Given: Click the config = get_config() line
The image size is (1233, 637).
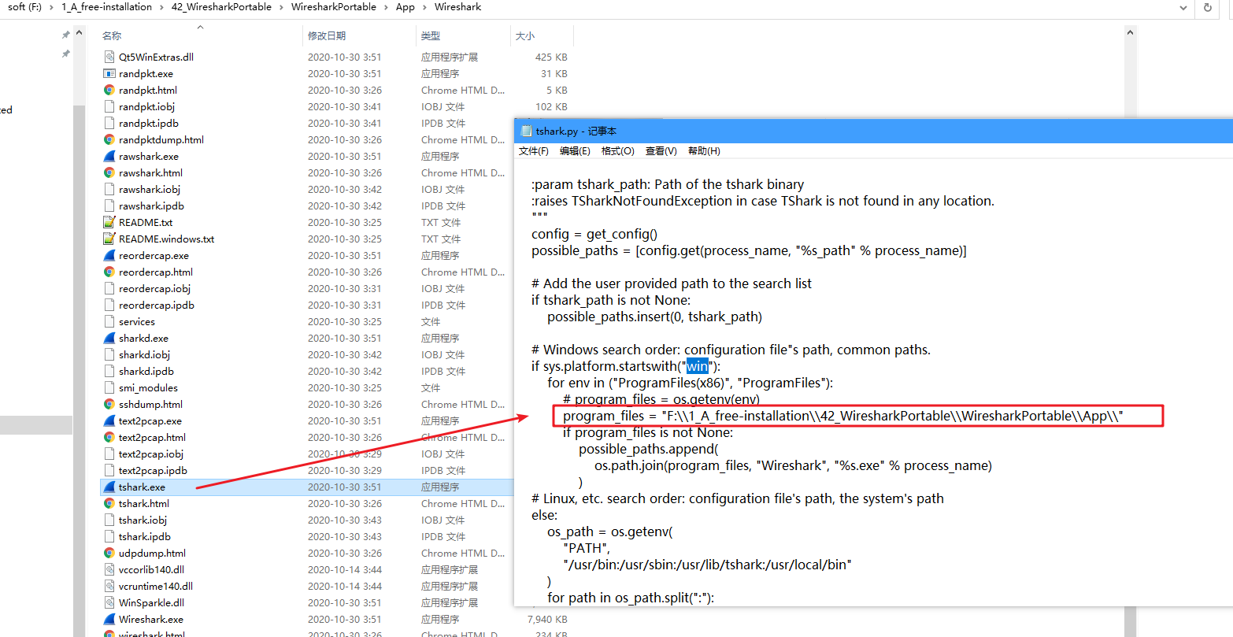Looking at the screenshot, I should coord(594,234).
